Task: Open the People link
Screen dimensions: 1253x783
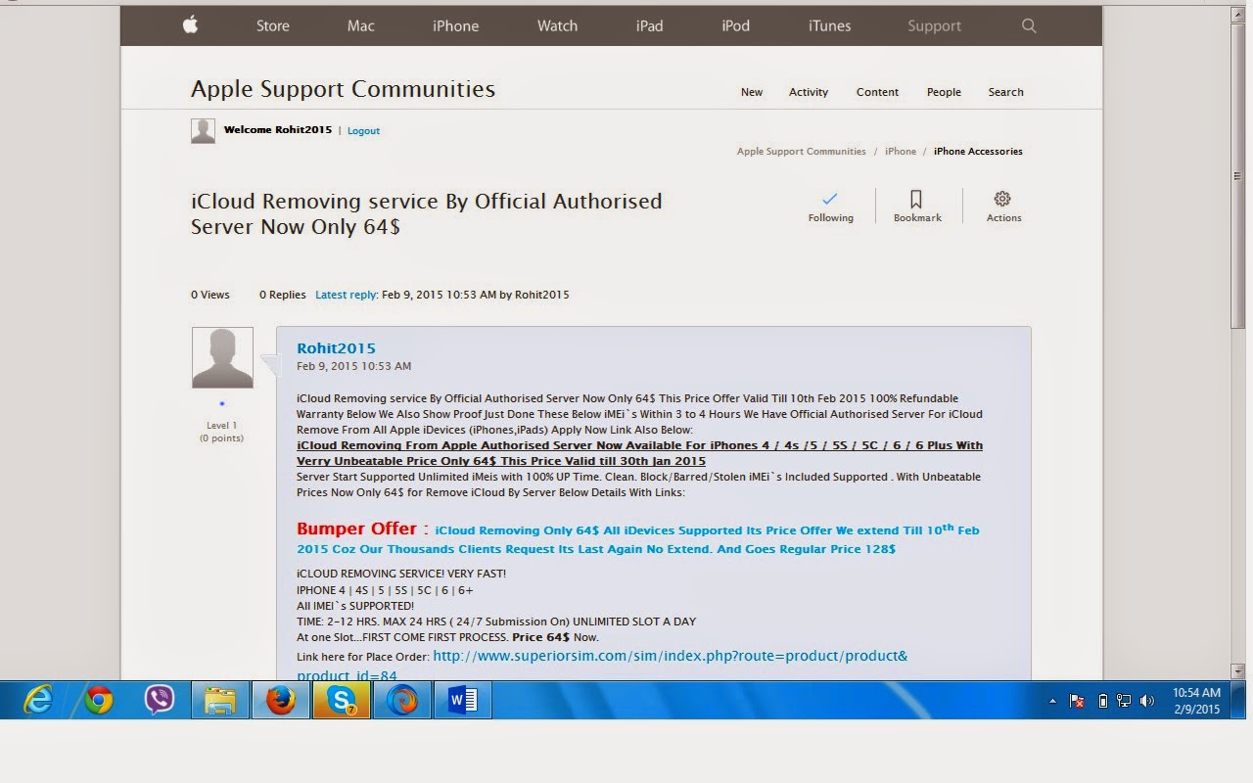Action: [x=944, y=92]
